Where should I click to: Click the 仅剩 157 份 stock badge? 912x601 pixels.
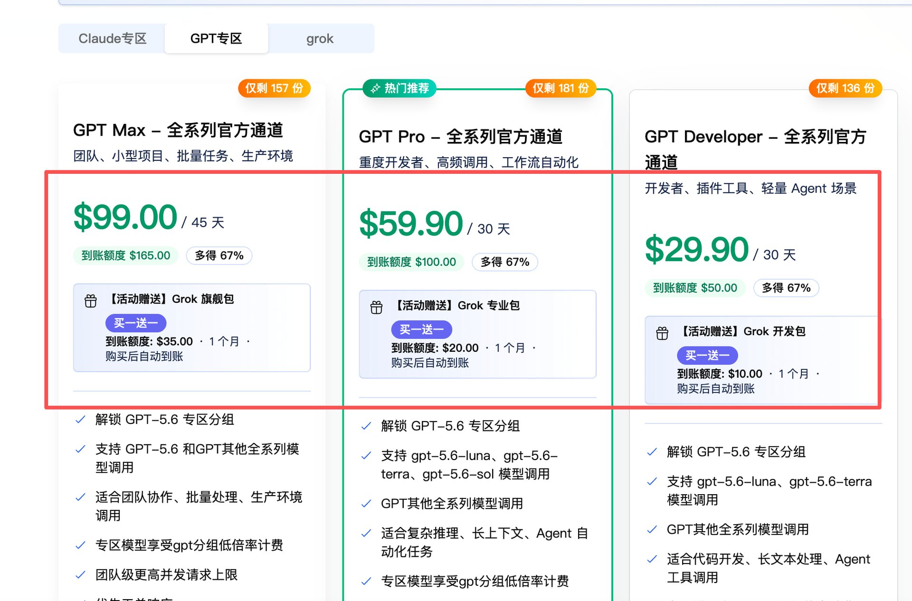click(x=274, y=88)
